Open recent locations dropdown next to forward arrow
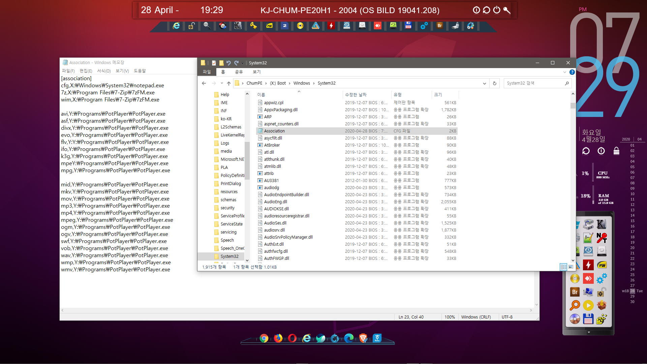The image size is (647, 364). 221,83
